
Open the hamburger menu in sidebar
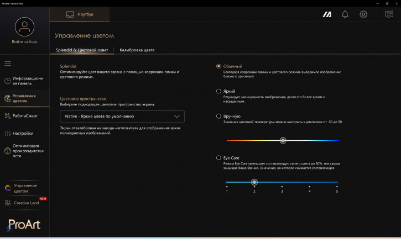8,63
